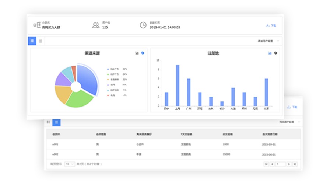Click the users icon next to 125
The height and width of the screenshot is (185, 323).
tap(96, 25)
